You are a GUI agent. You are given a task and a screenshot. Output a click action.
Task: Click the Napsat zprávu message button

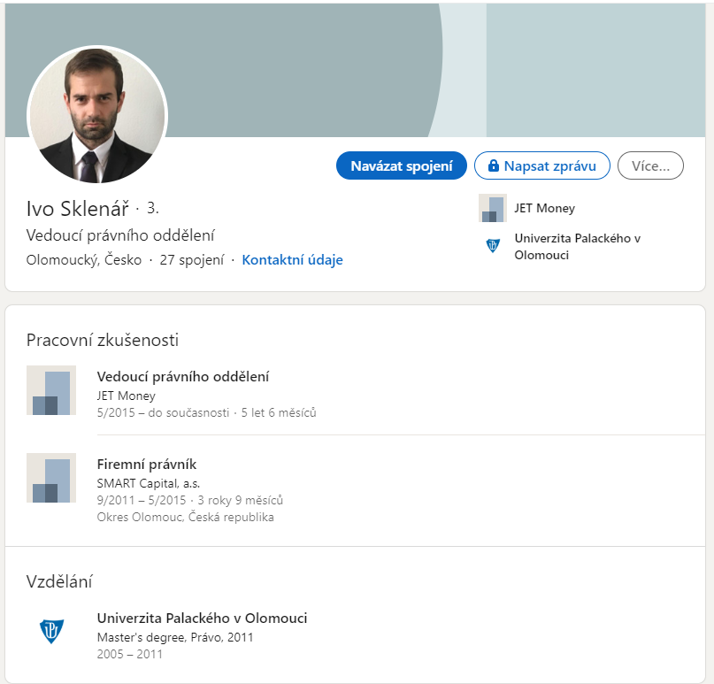[x=541, y=165]
